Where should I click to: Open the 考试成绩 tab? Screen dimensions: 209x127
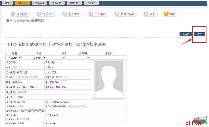tap(40, 3)
